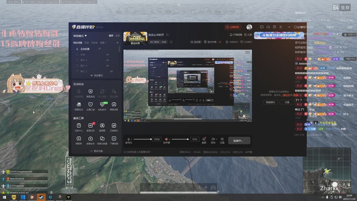Screen dimensions: 357x201
Task: Open Steam from the taskbar
Action: tap(41, 197)
